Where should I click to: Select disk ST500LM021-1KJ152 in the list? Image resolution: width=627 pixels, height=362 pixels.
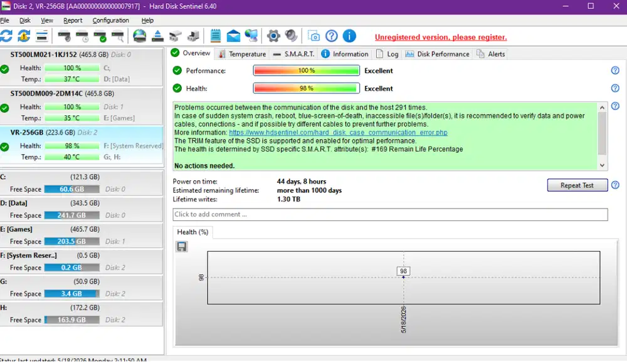click(x=81, y=67)
